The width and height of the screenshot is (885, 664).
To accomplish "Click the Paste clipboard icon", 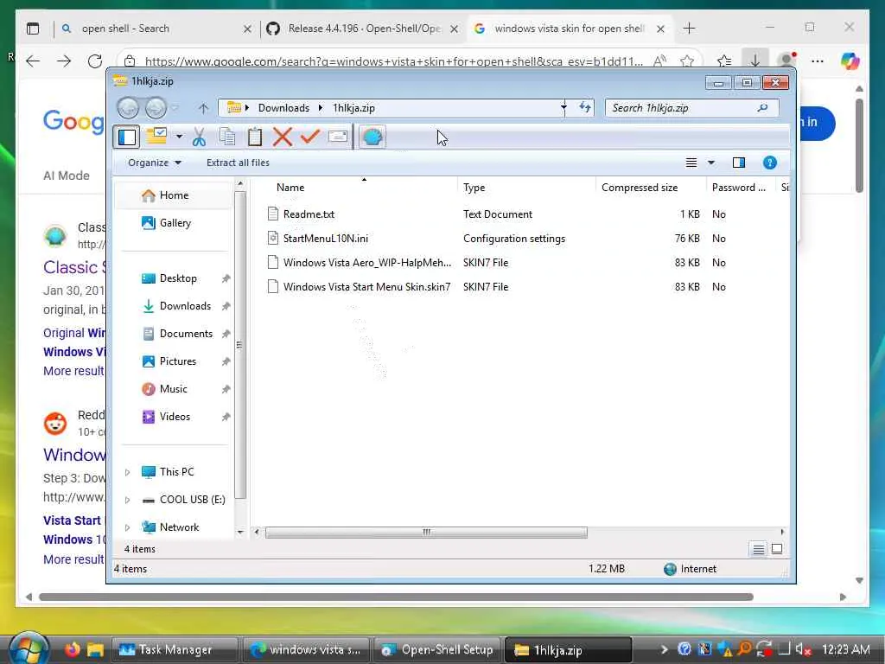I will pos(255,137).
